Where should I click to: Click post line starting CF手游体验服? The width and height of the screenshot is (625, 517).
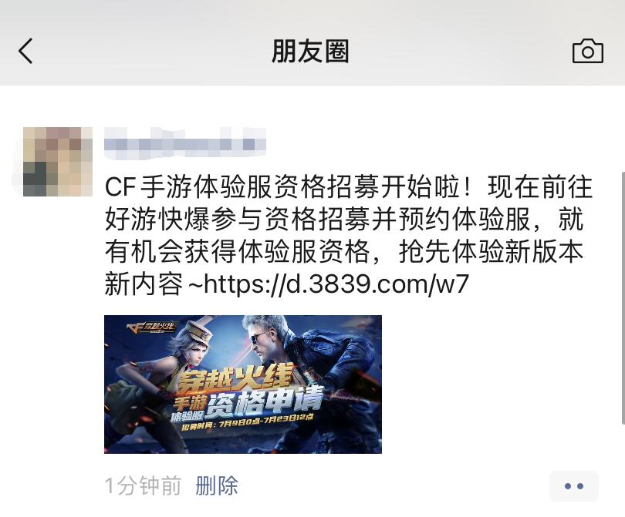tap(349, 187)
